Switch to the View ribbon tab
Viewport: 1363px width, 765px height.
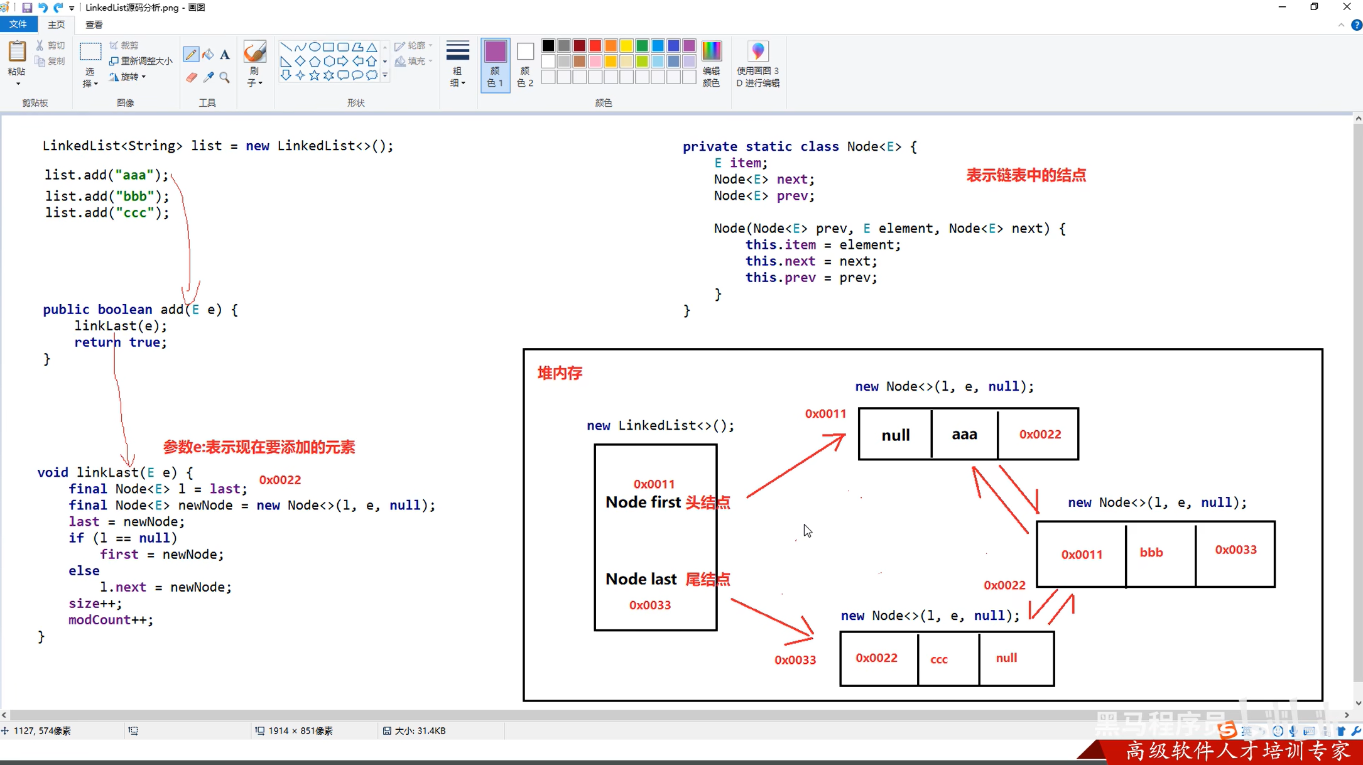(x=94, y=24)
